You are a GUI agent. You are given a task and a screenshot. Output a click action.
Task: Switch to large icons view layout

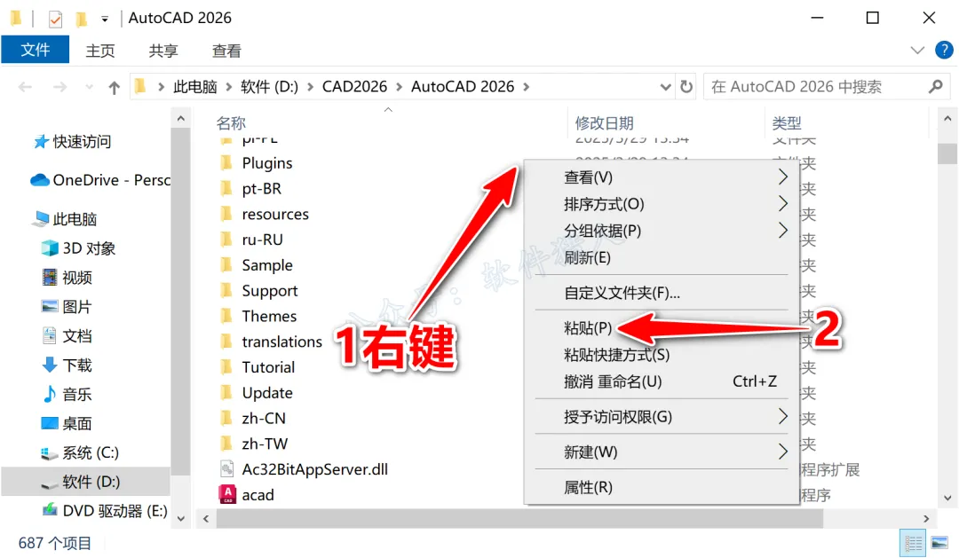[939, 543]
